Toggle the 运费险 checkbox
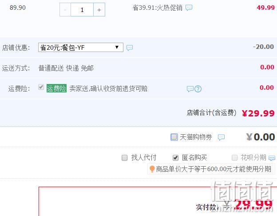277x216 pixels. [41, 87]
